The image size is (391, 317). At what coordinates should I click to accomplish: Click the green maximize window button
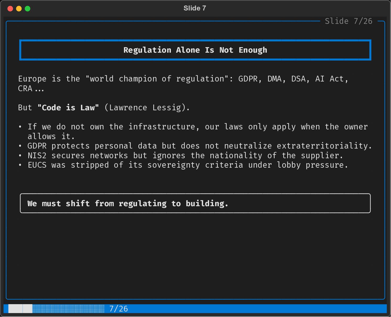[x=28, y=9]
